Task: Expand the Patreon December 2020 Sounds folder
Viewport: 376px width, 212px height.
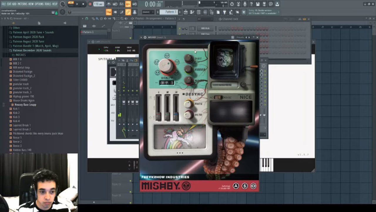Action: coord(32,50)
